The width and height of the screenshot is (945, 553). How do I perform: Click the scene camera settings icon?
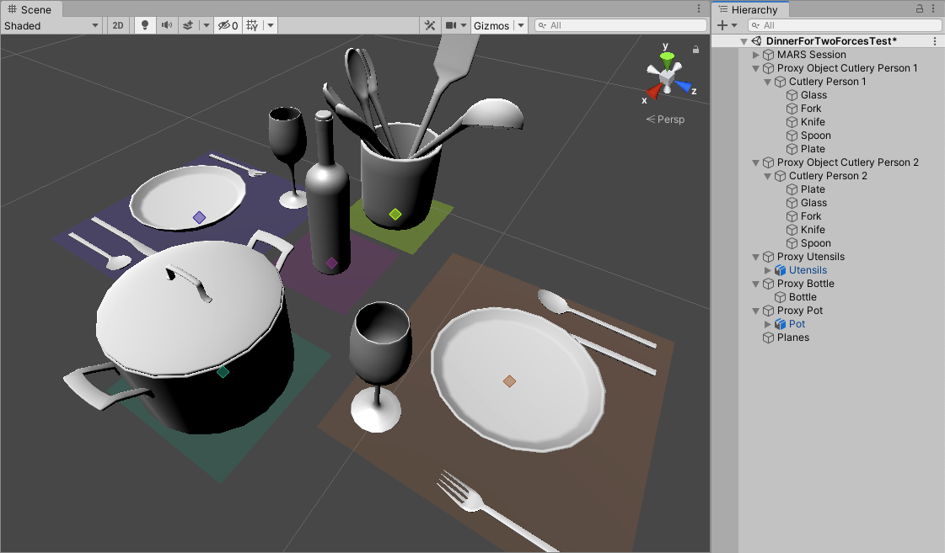[x=451, y=25]
